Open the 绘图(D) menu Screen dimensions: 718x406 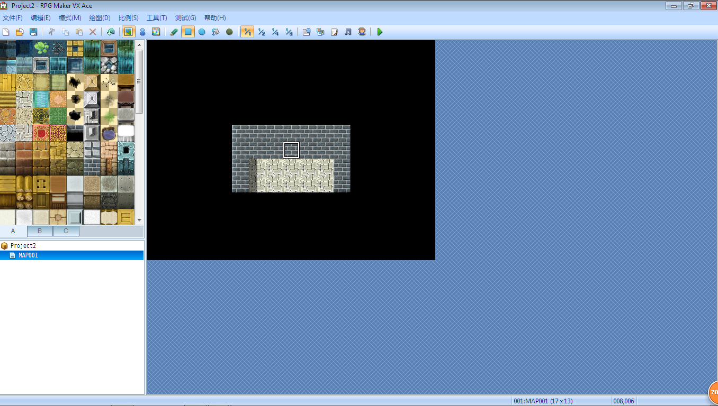(100, 18)
